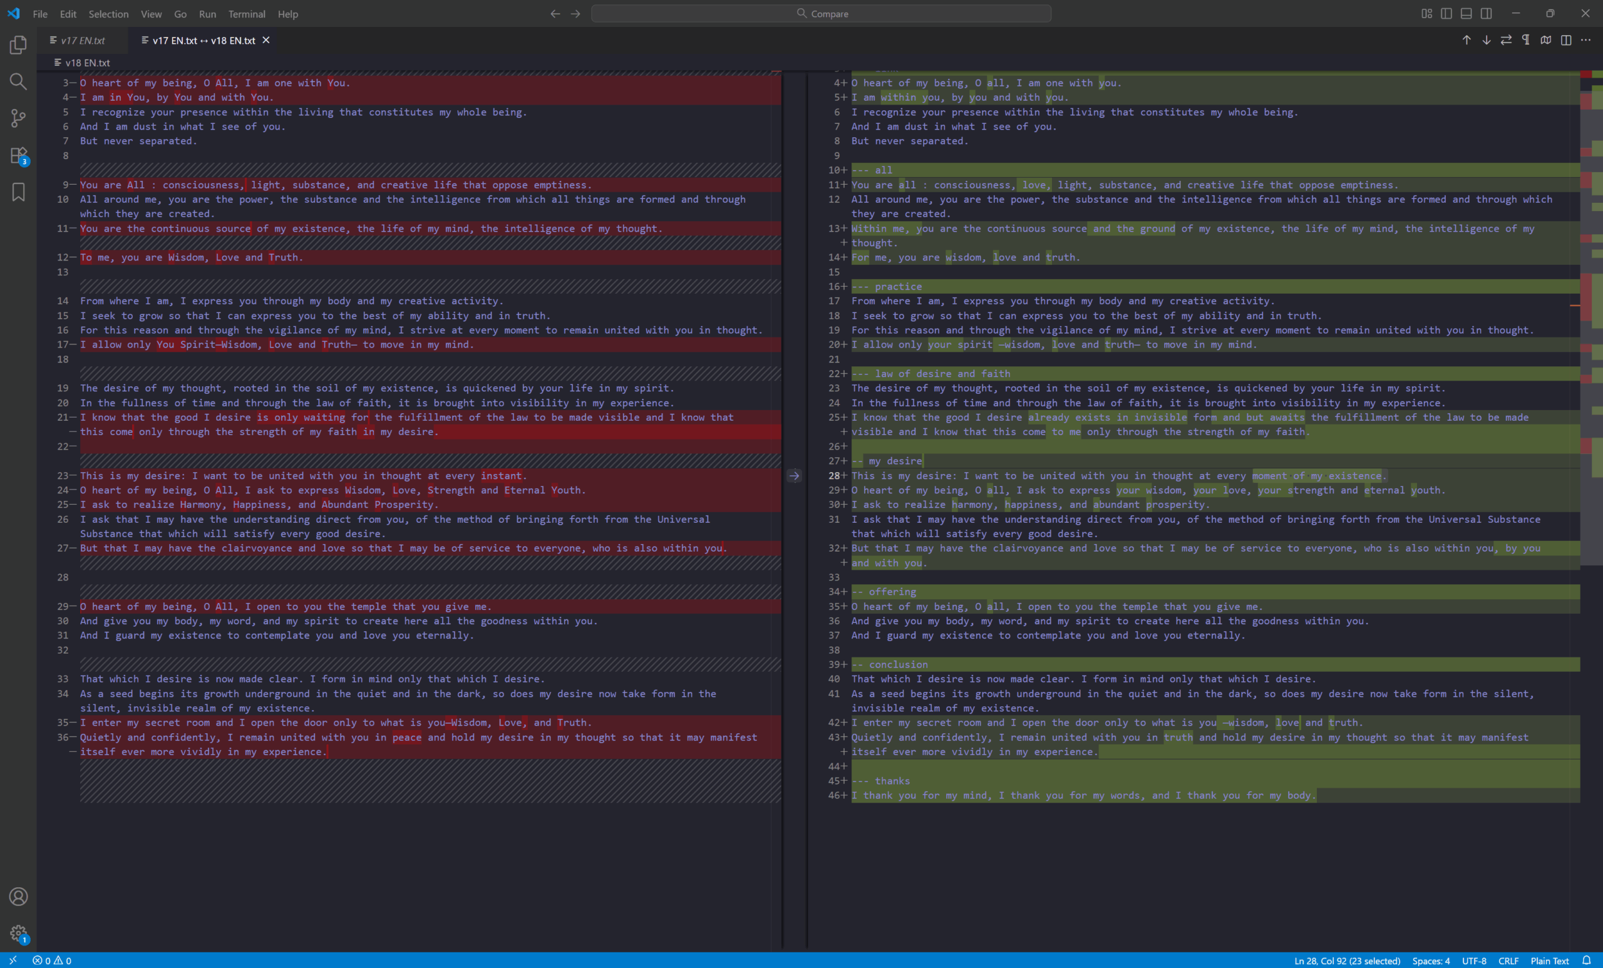Toggle bottom panel layout button
1603x968 pixels.
(1466, 14)
